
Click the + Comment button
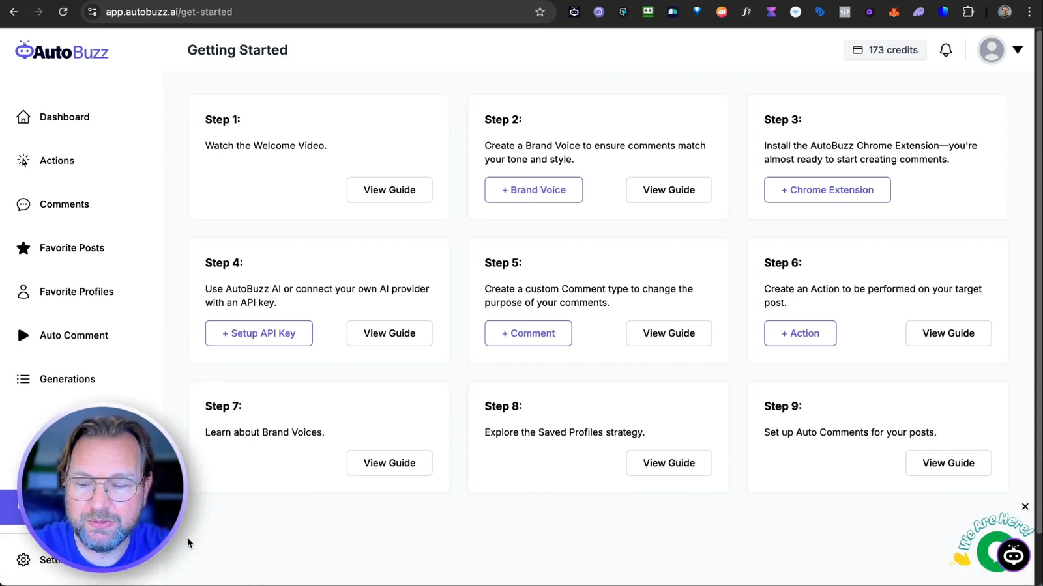click(528, 333)
